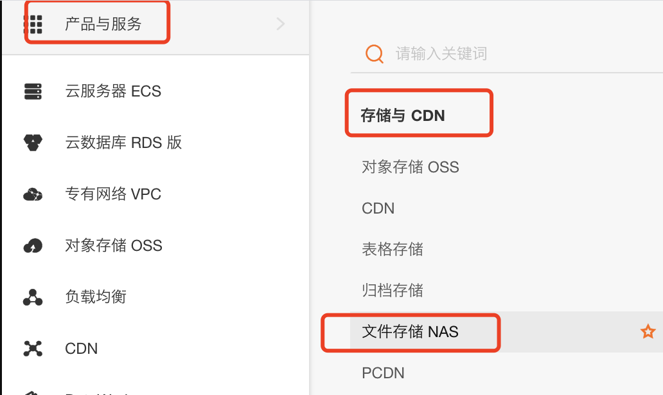The width and height of the screenshot is (663, 395).
Task: Open PCDN link
Action: tap(384, 372)
